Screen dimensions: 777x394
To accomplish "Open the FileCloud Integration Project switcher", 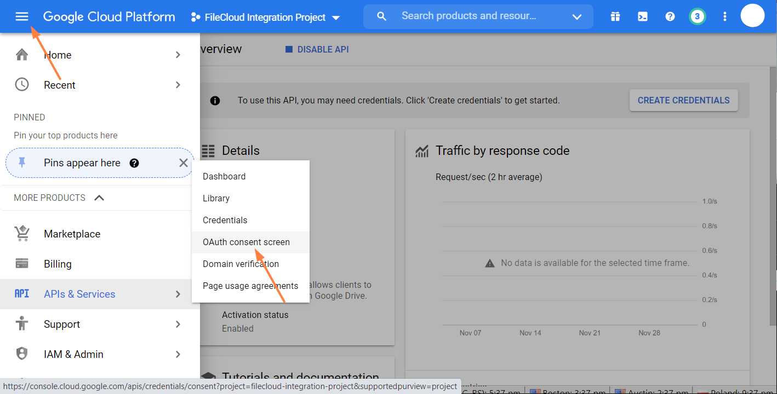I will [265, 17].
